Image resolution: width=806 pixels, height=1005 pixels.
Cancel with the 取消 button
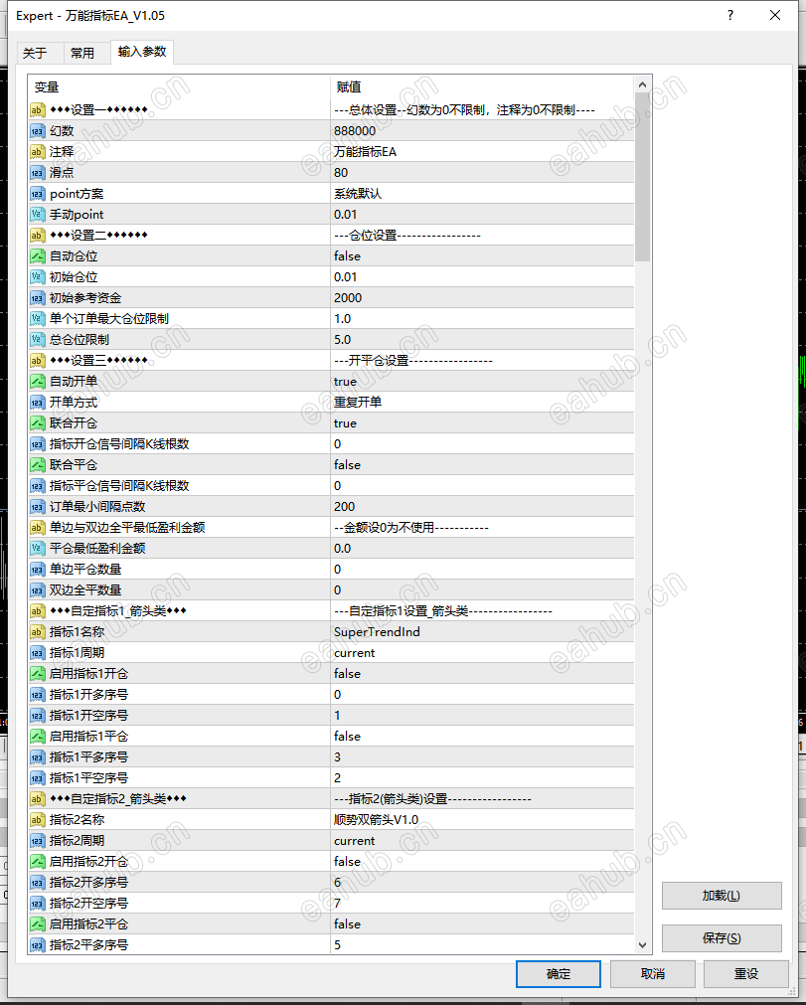click(x=652, y=974)
